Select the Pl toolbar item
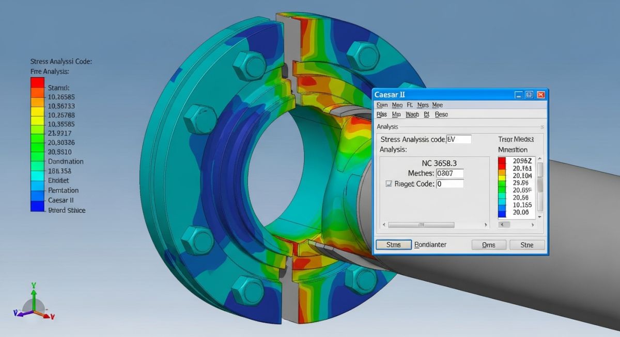Screen dimensions: 620x337 [427, 114]
